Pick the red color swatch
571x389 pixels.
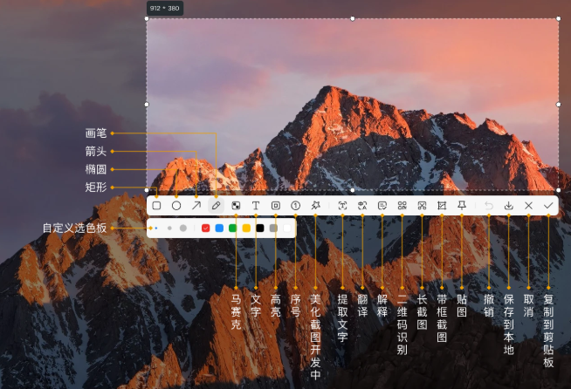tap(206, 229)
